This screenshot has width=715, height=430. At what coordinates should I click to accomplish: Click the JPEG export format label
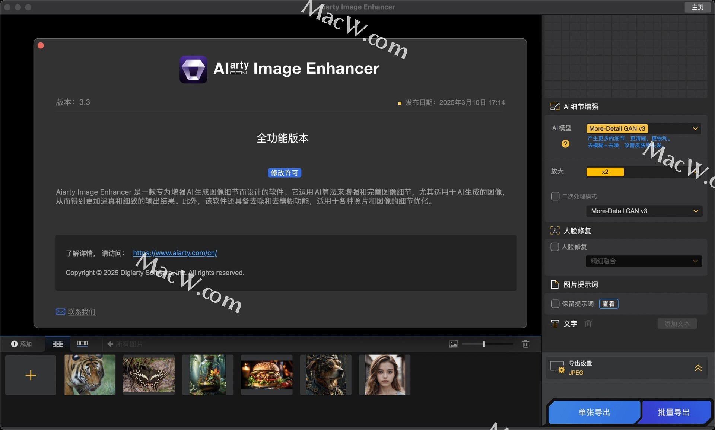point(576,373)
